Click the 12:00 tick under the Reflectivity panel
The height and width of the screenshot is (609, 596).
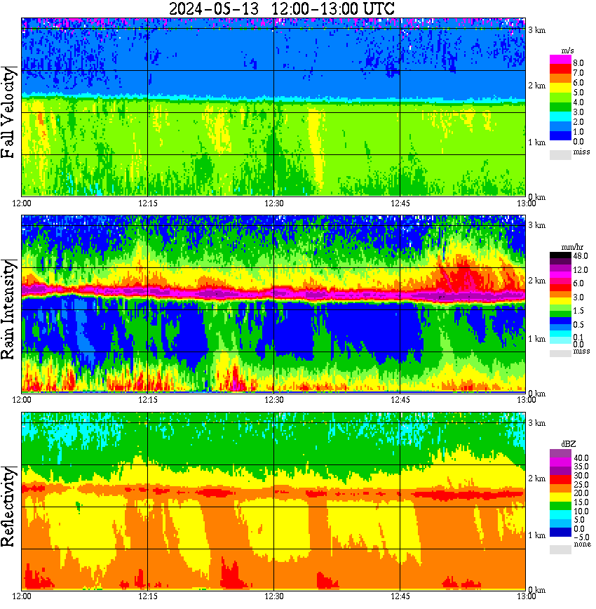(x=22, y=596)
